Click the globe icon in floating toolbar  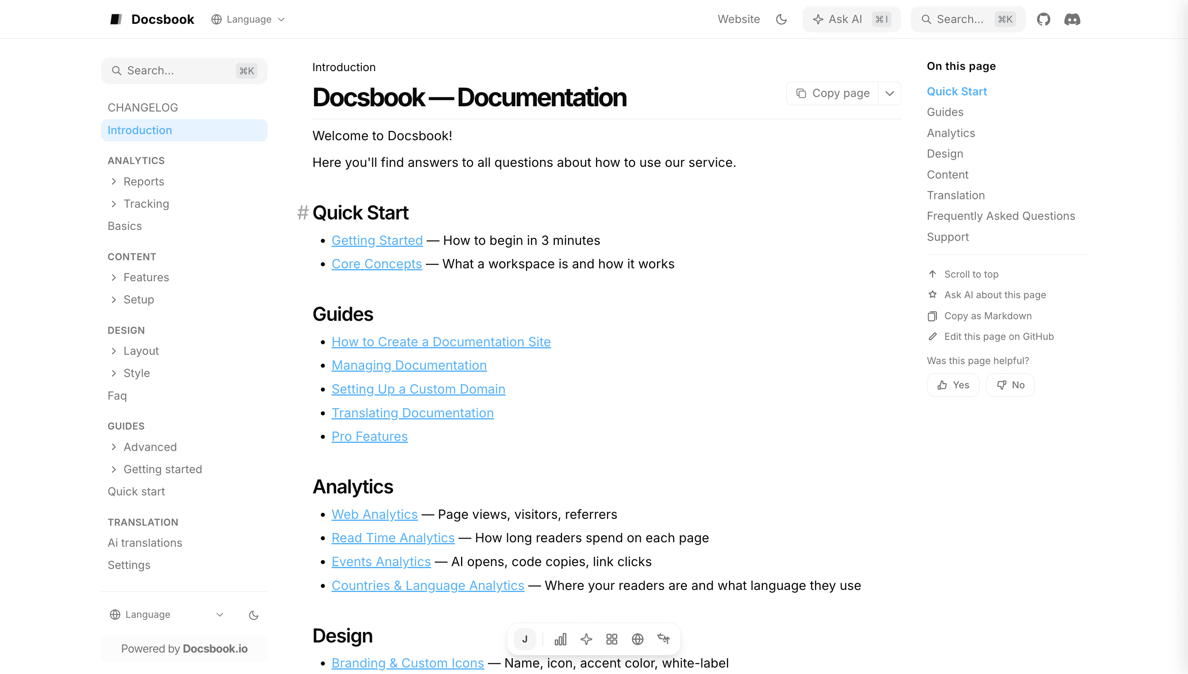pos(638,639)
